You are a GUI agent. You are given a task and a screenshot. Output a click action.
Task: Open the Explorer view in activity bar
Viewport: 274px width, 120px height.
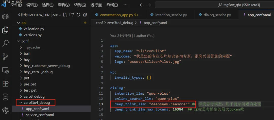(x=5, y=30)
